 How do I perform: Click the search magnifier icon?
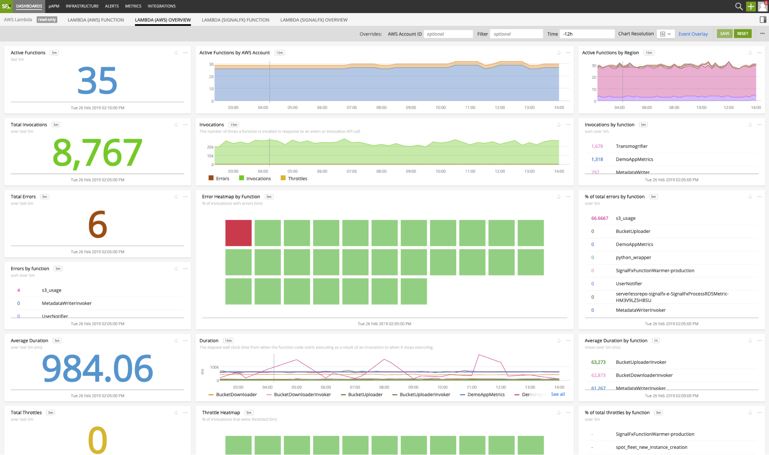(x=739, y=6)
